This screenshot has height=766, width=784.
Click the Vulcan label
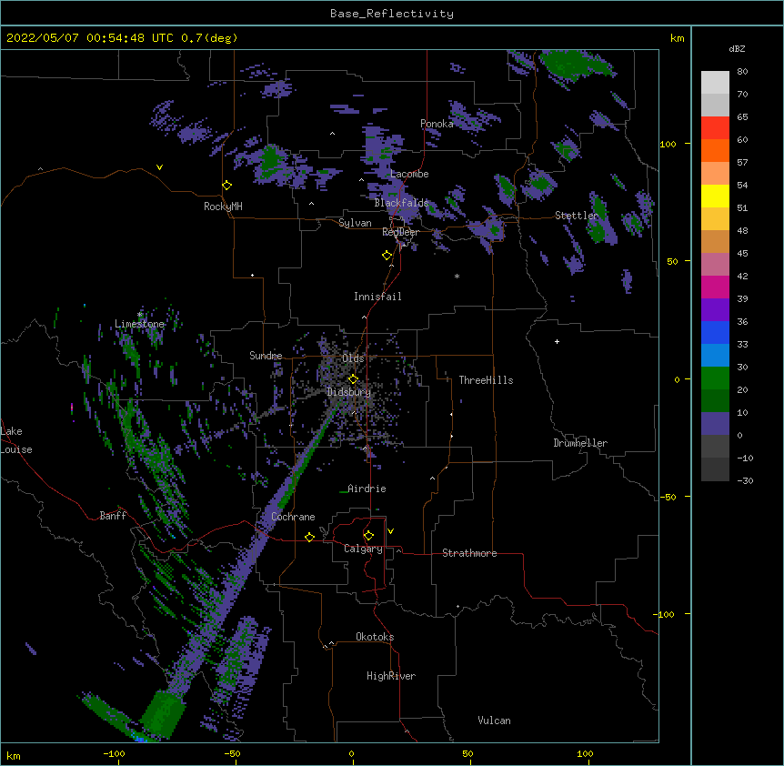click(494, 721)
